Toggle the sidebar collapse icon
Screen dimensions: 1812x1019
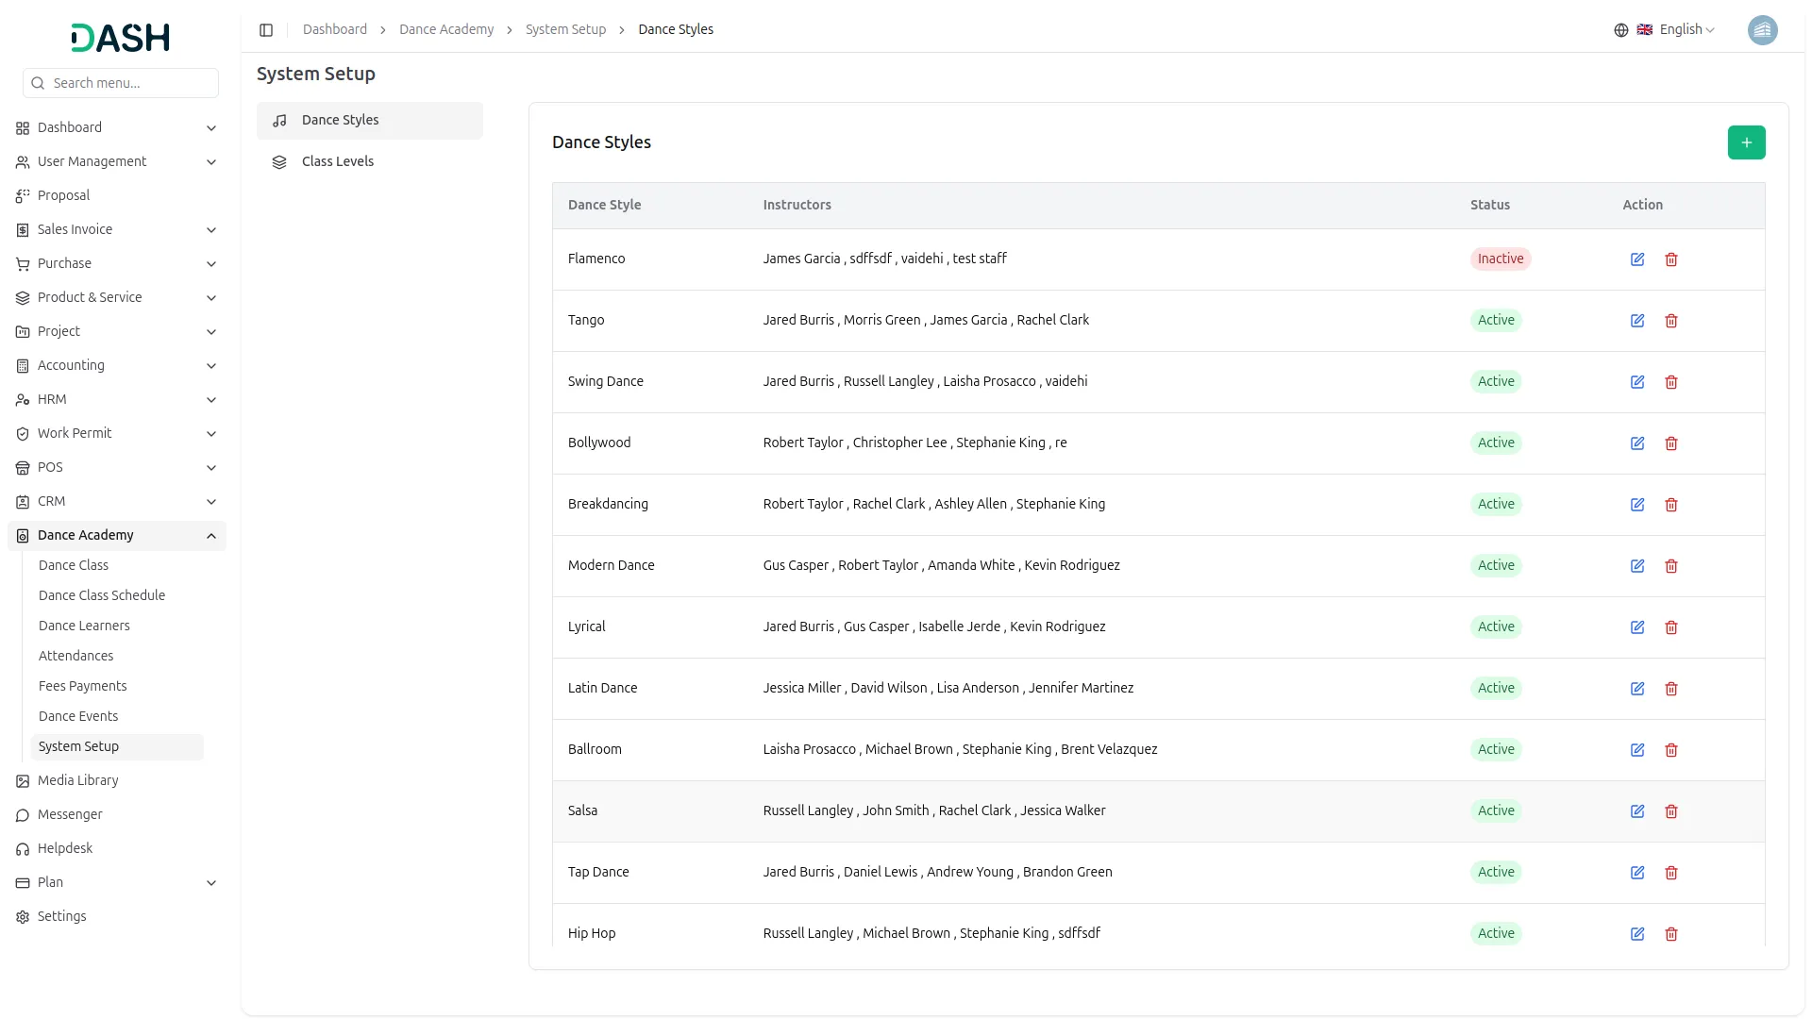pyautogui.click(x=266, y=30)
